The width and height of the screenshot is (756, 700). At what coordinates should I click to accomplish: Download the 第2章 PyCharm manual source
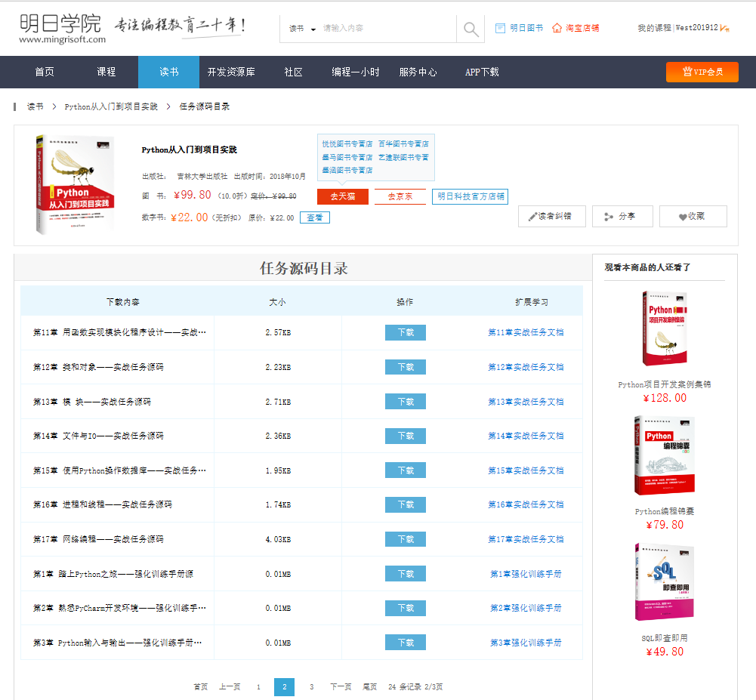[406, 608]
